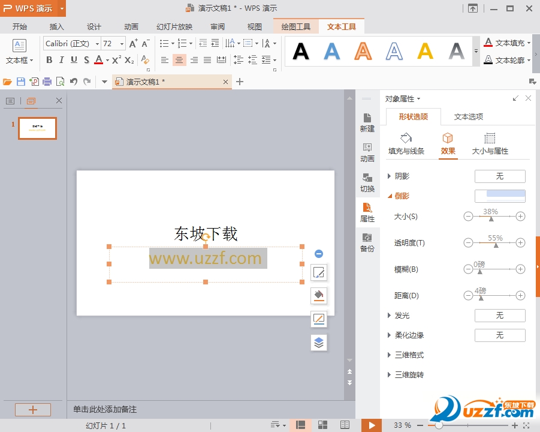Click the 透明度 transparency slider handle

pos(496,245)
